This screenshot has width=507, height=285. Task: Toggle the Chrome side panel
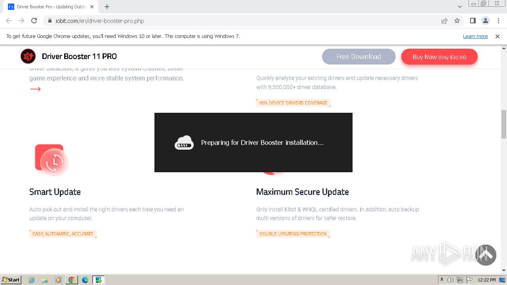click(x=473, y=21)
